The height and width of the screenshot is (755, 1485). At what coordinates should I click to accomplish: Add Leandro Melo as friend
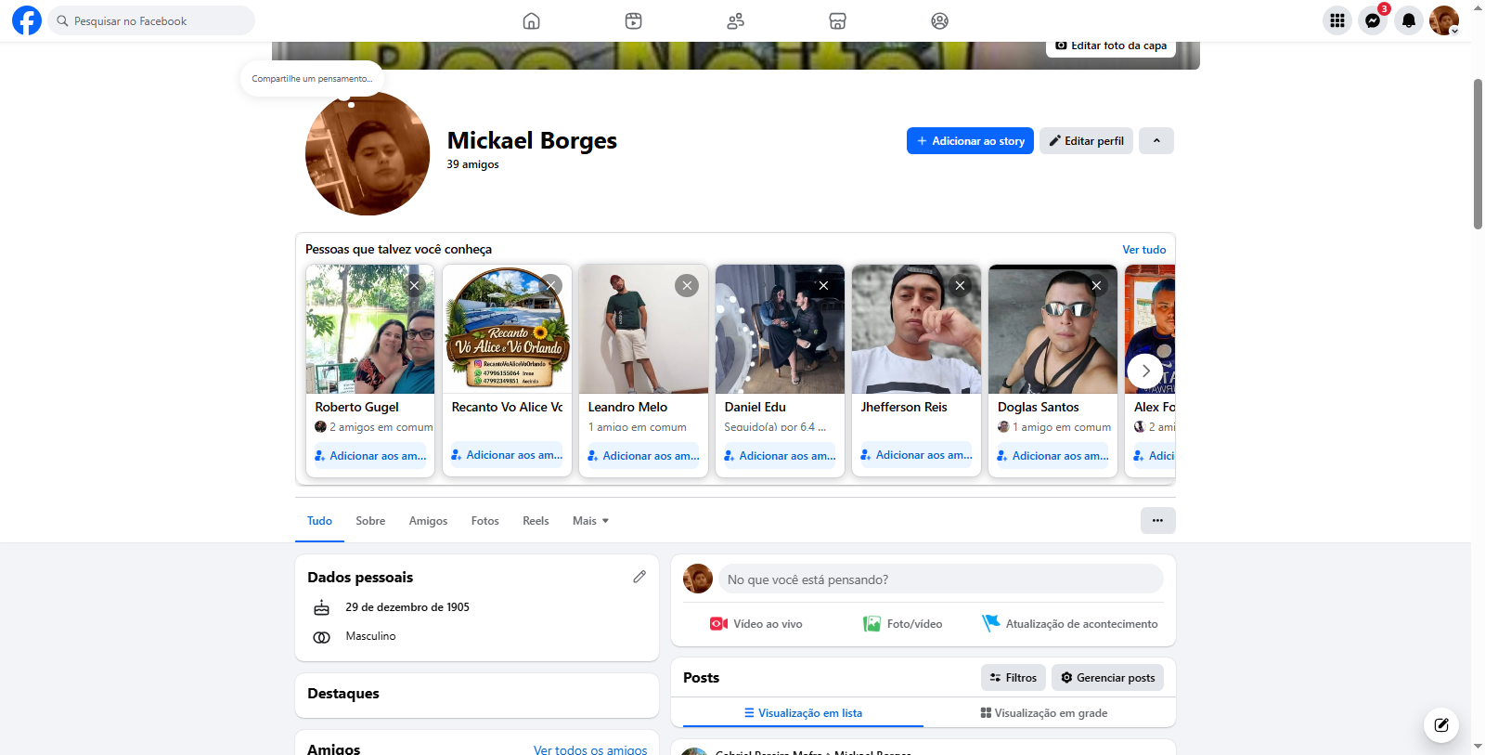point(643,456)
